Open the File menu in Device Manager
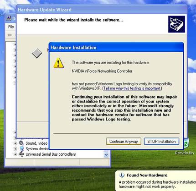The width and height of the screenshot is (196, 191). [11, 27]
